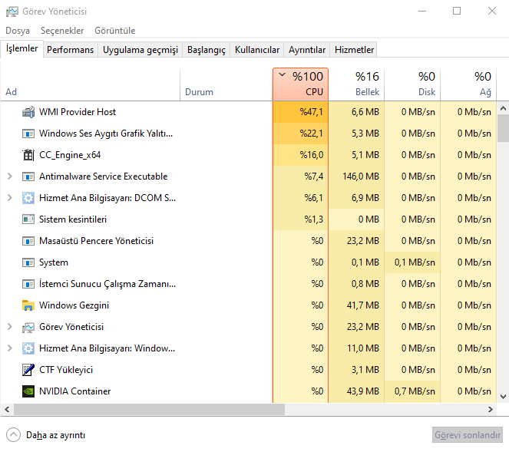
Task: Click the %16,0 CPU value
Action: pyautogui.click(x=311, y=155)
